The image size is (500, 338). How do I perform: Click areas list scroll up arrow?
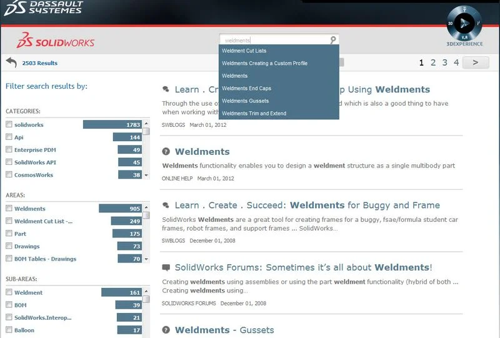point(146,207)
